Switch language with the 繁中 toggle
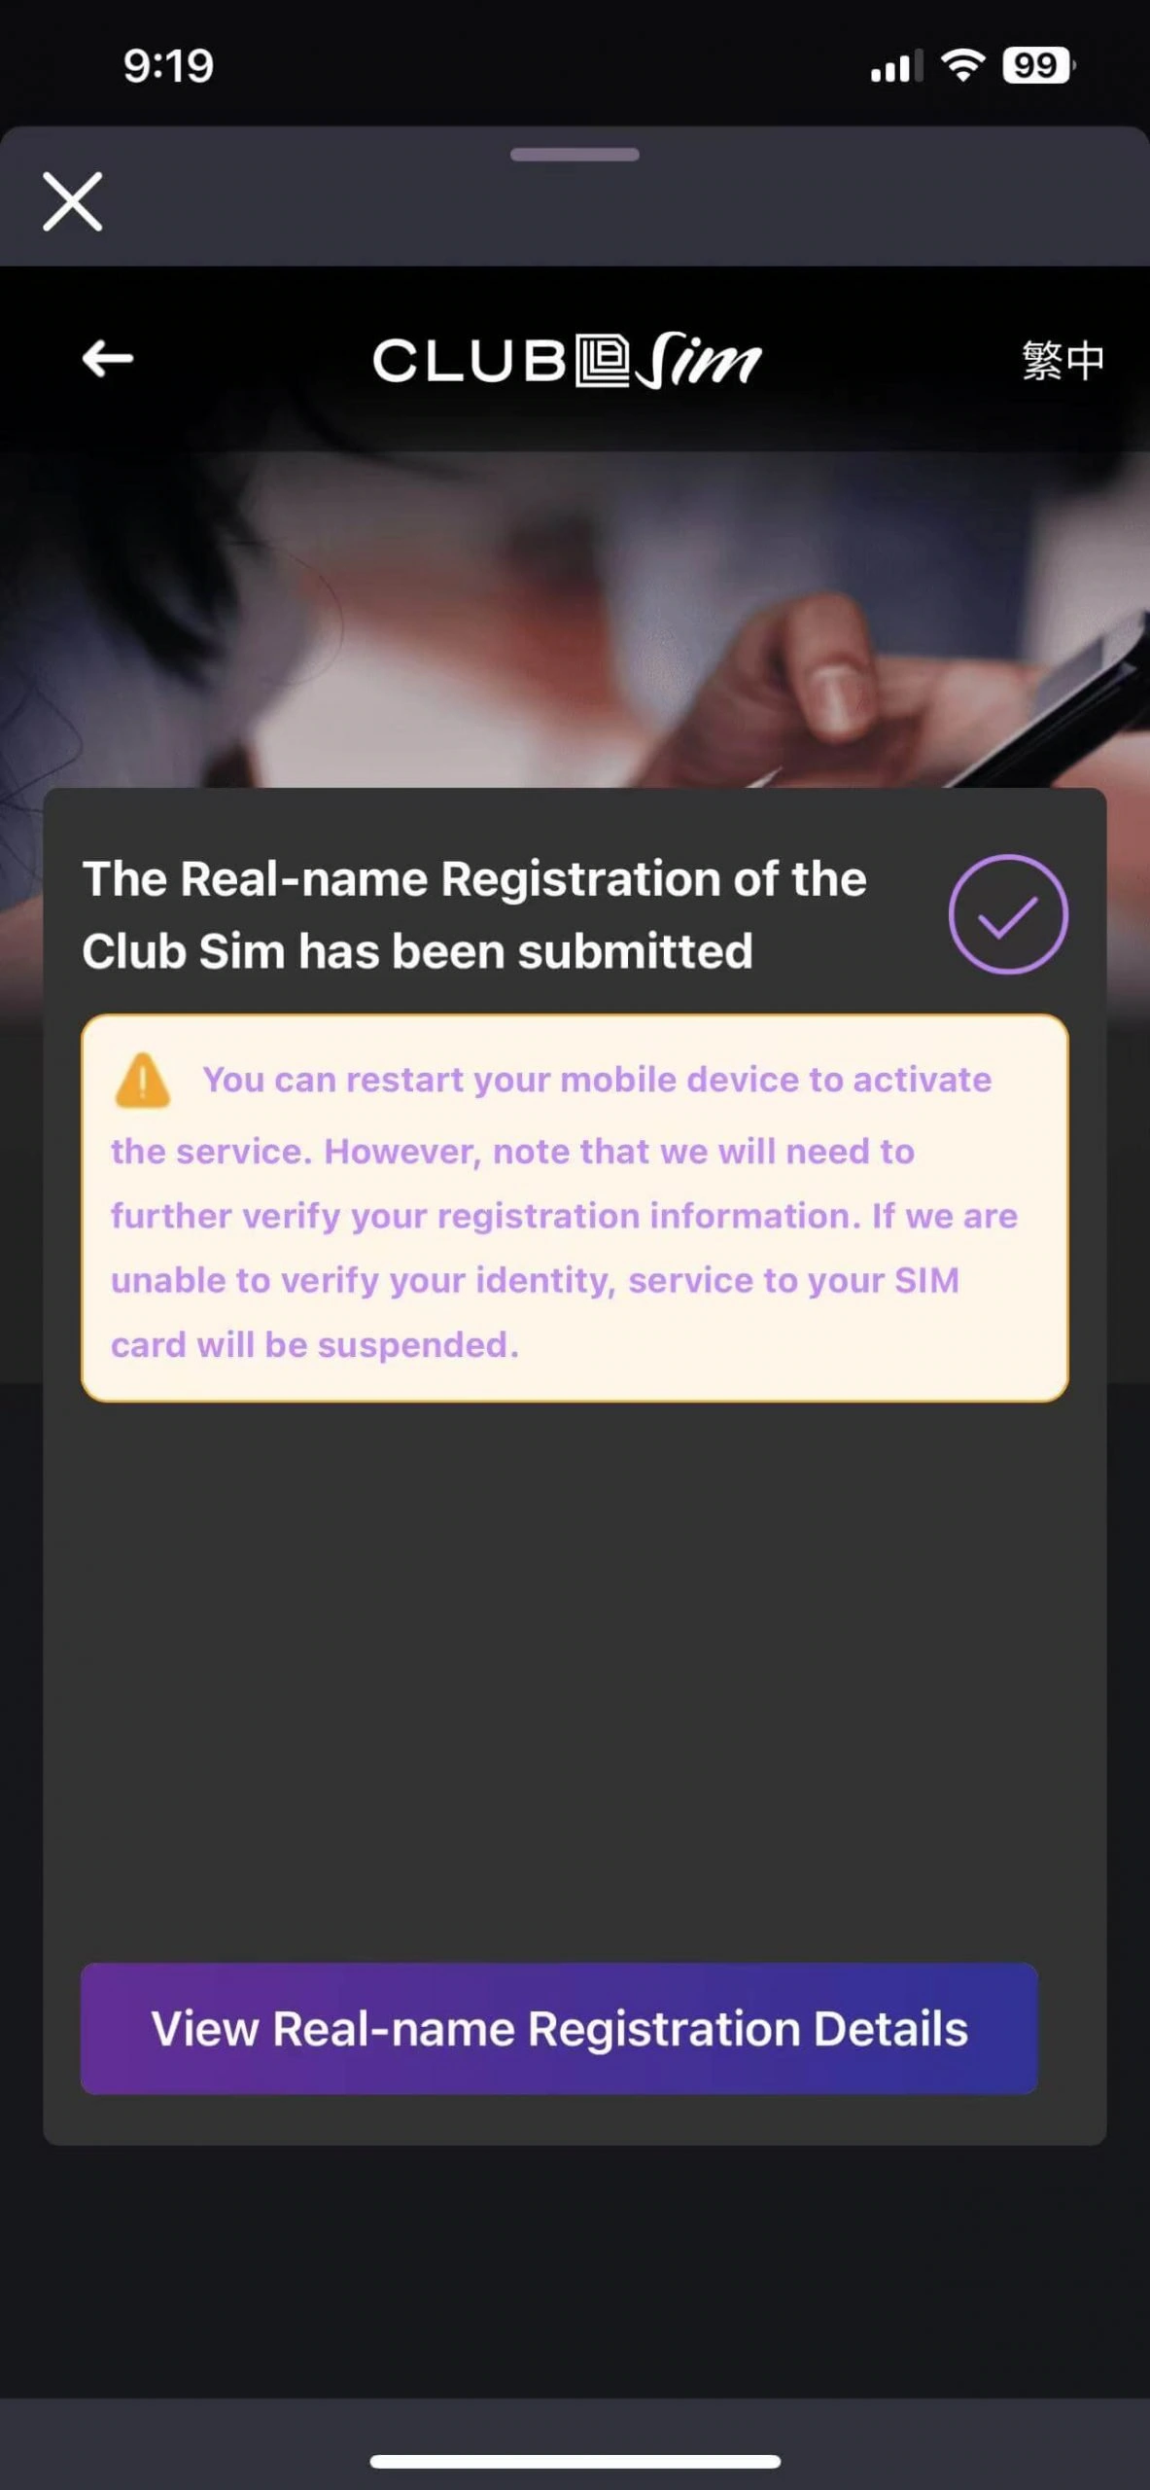This screenshot has width=1150, height=2490. point(1063,360)
